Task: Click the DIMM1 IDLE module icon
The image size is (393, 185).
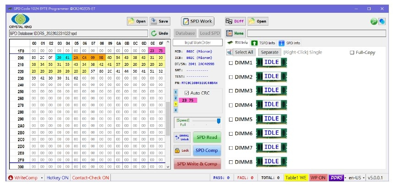Action: coord(272,63)
